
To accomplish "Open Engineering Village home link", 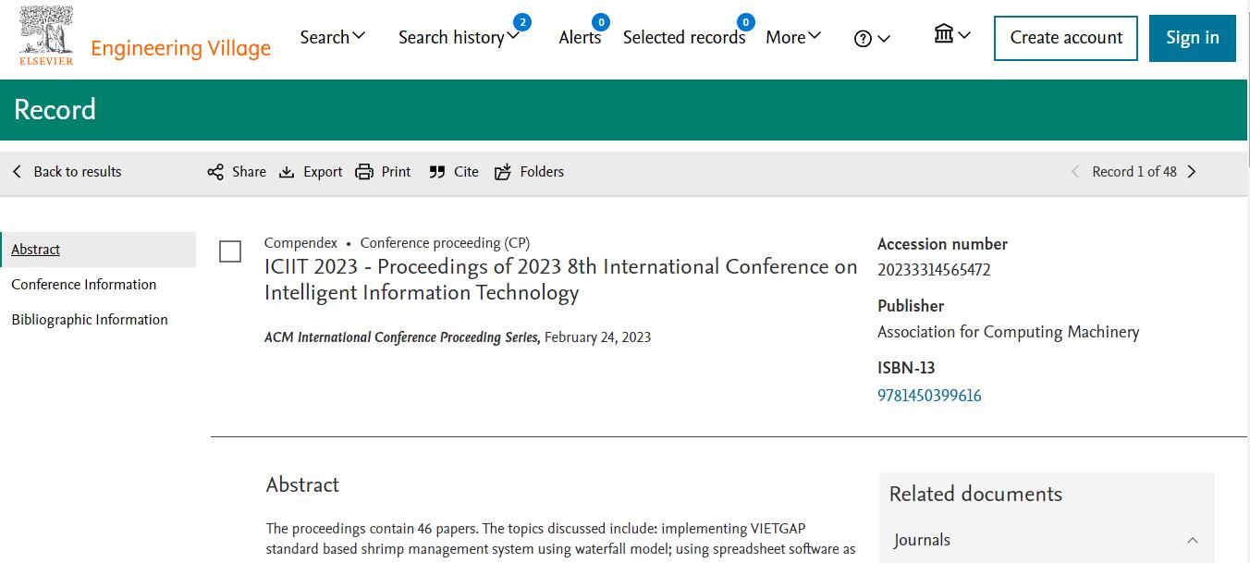I will 181,48.
